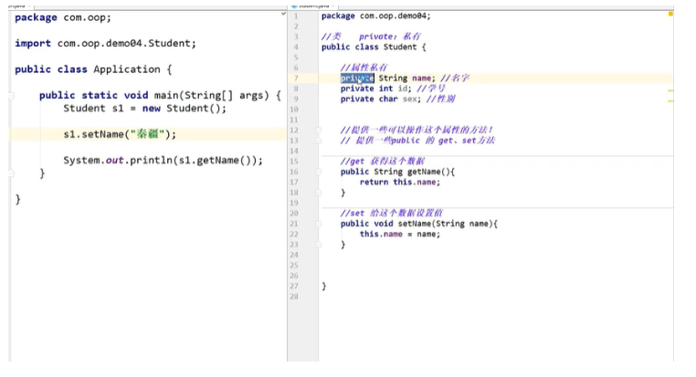Click the 'id' field name on line 8
This screenshot has width=696, height=377.
point(403,89)
